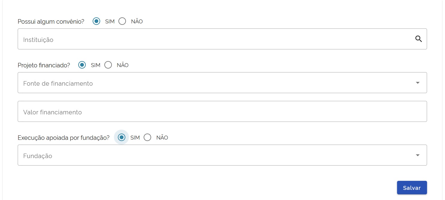Click the Fonte de financiamento placeholder text
The width and height of the screenshot is (445, 200).
coord(58,84)
